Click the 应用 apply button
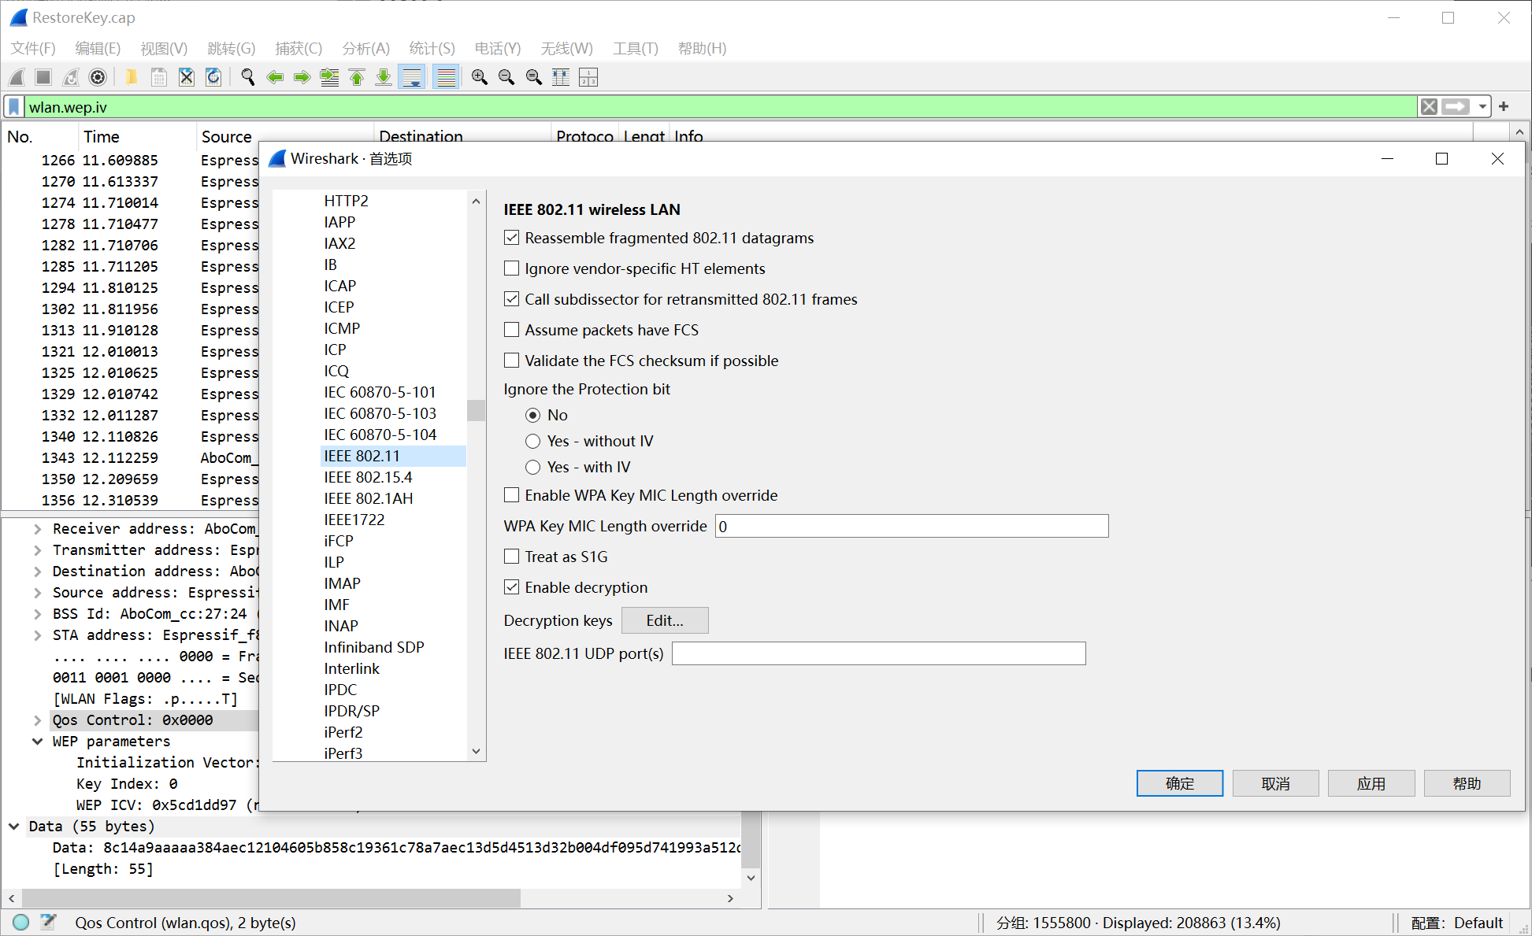The height and width of the screenshot is (936, 1532). click(1371, 783)
